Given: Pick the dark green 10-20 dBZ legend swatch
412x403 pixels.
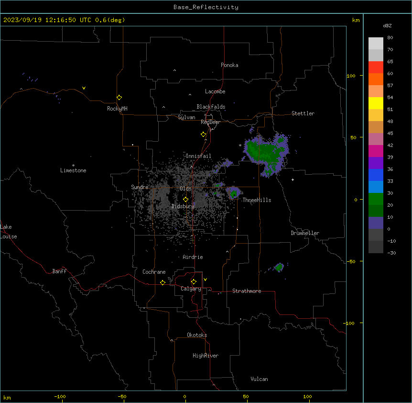Looking at the screenshot, I should pos(376,211).
